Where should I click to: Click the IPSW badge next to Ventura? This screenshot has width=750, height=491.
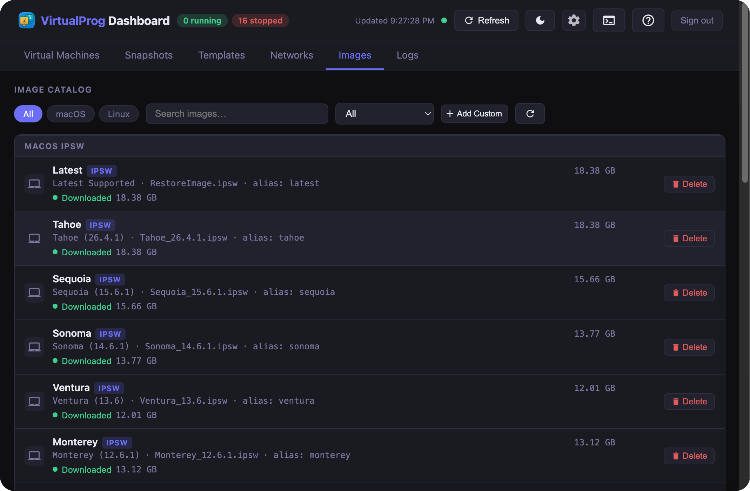[109, 388]
